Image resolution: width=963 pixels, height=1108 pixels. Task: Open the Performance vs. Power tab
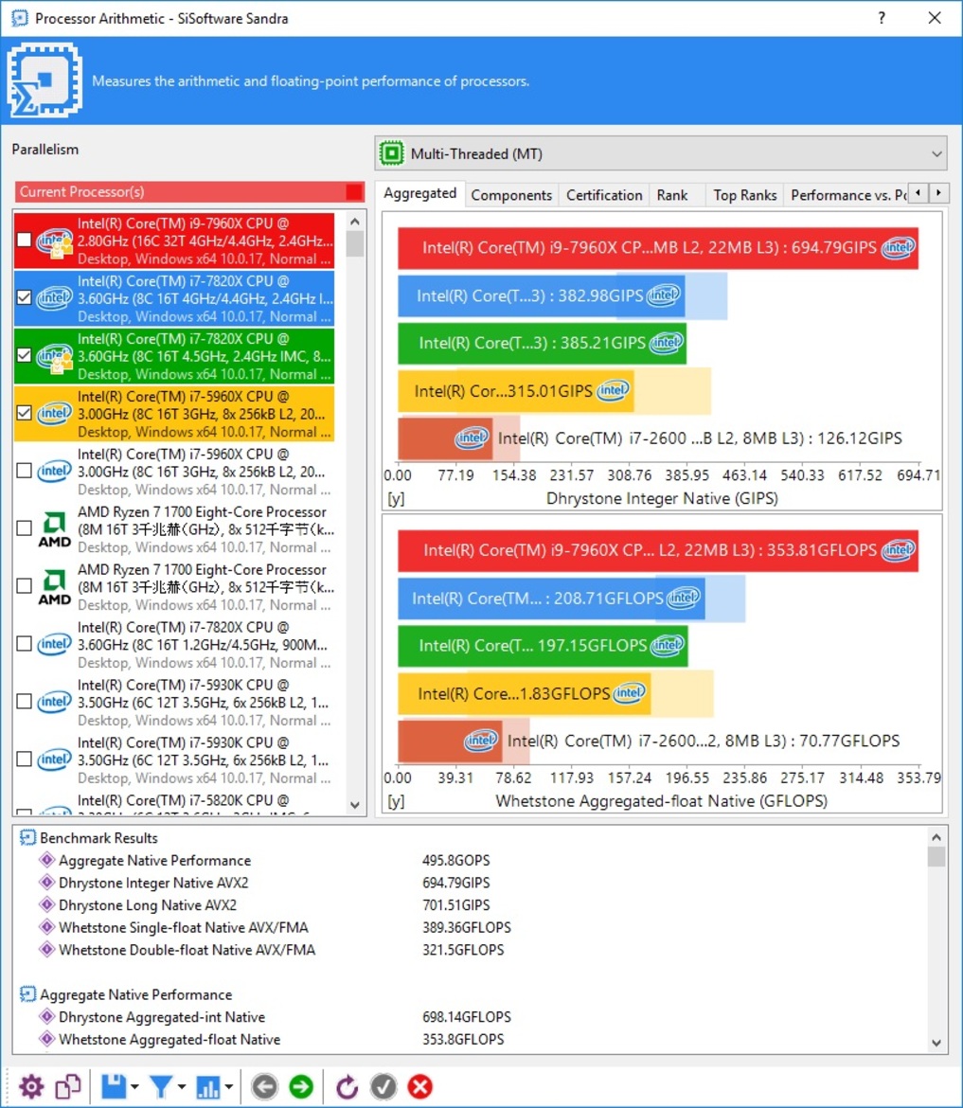tap(847, 195)
